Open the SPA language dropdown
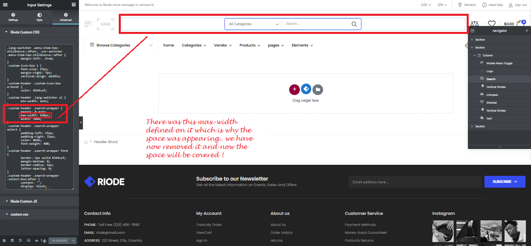Screen dimensions: 531x246 pyautogui.click(x=442, y=5)
